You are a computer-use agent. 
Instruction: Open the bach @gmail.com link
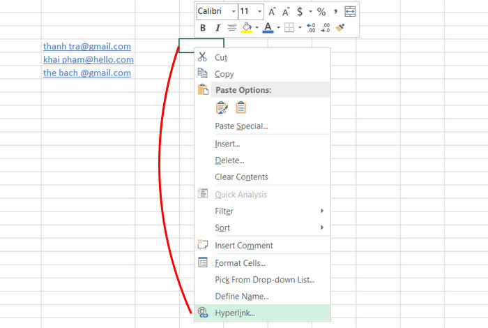click(87, 73)
